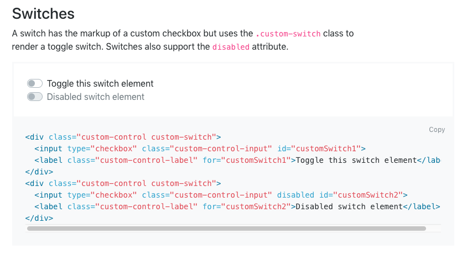467x255 pixels.
Task: Click the greyed-out disabled switch control
Action: [35, 97]
